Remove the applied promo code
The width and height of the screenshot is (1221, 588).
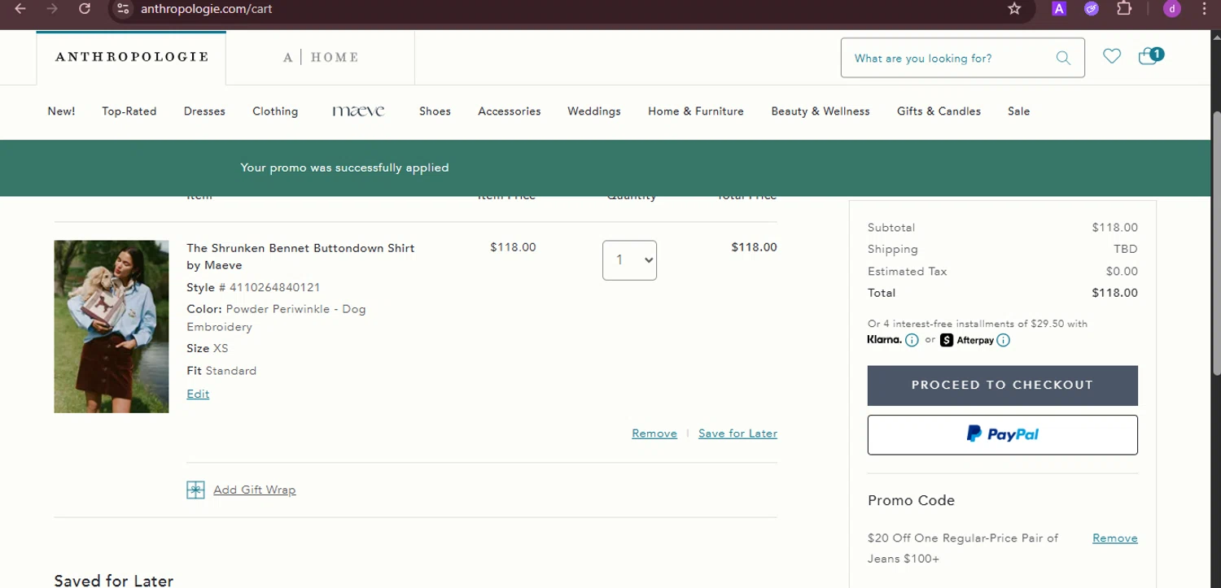tap(1114, 538)
